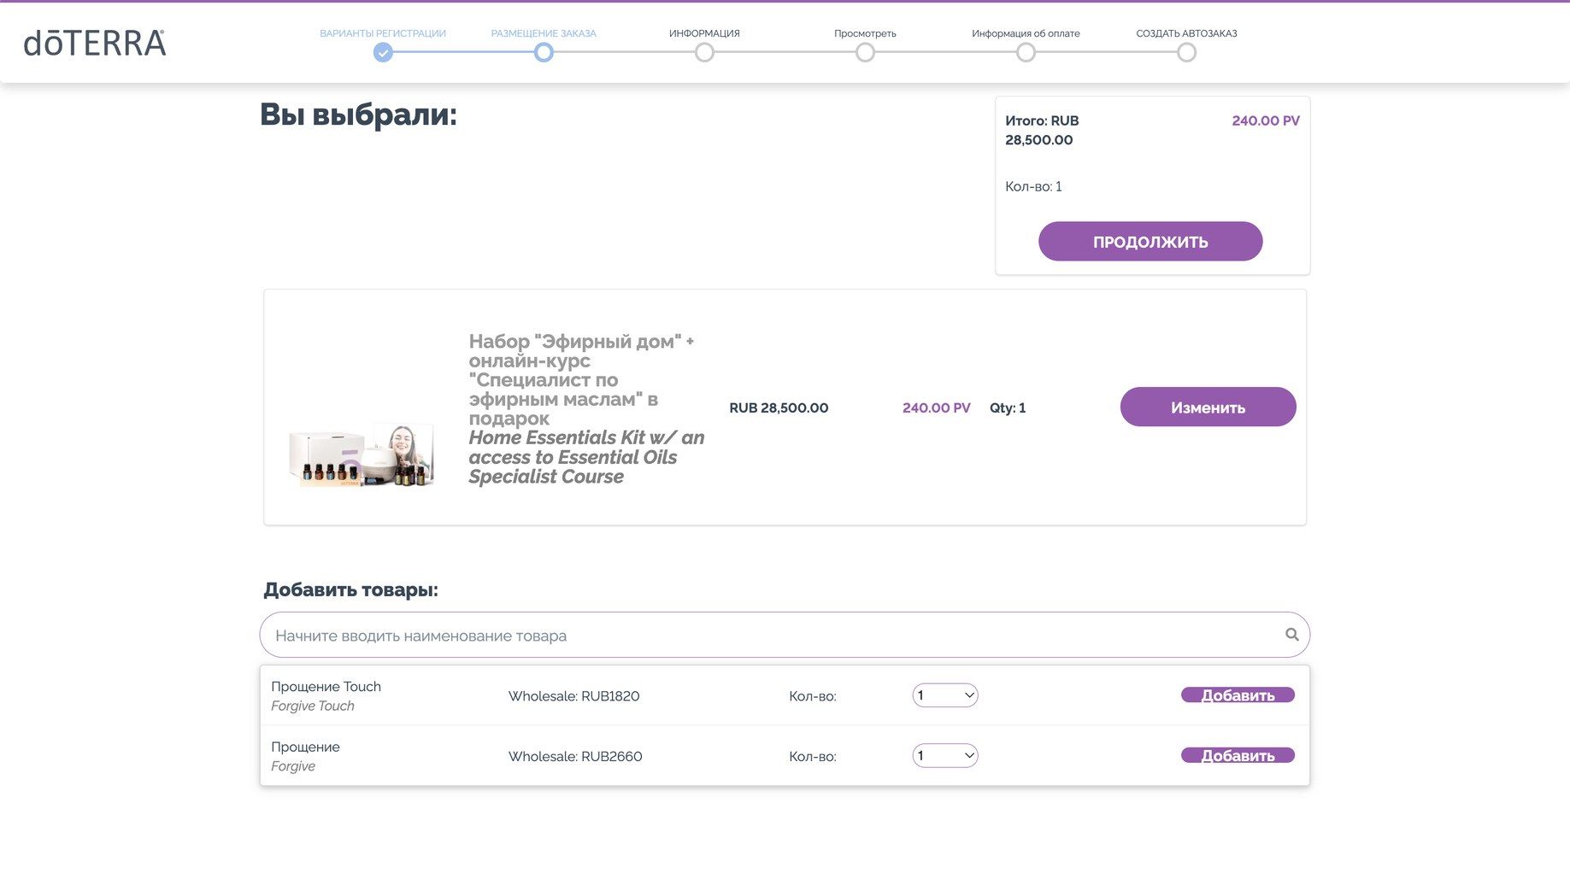Image resolution: width=1570 pixels, height=885 pixels.
Task: Click completed checkmark step circle
Action: [383, 53]
